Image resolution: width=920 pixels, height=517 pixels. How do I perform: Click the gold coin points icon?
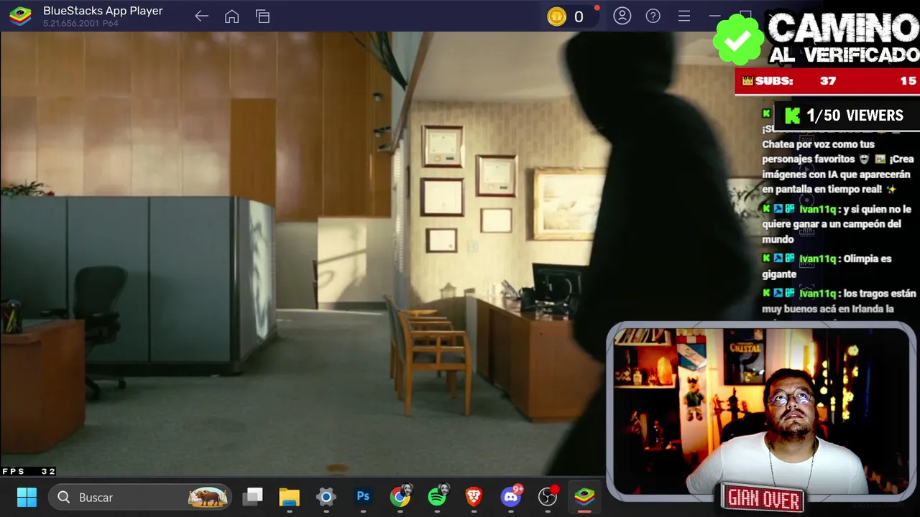tap(557, 17)
